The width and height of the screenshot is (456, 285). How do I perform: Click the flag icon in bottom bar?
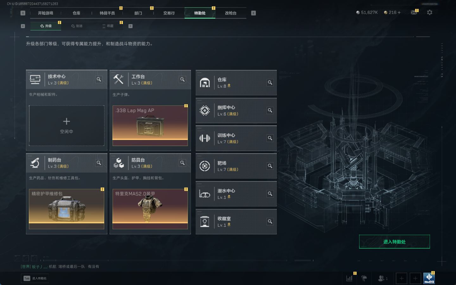tap(364, 278)
